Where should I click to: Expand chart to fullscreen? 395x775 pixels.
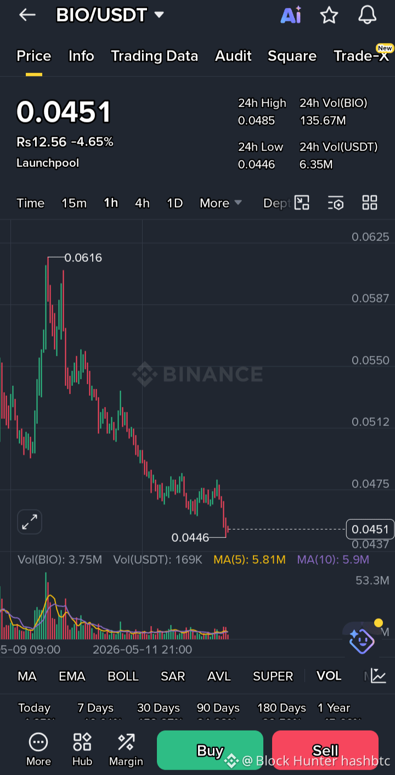pyautogui.click(x=30, y=522)
